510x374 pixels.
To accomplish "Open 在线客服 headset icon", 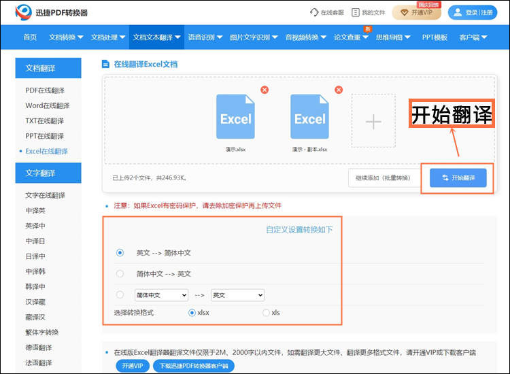I will [x=314, y=12].
